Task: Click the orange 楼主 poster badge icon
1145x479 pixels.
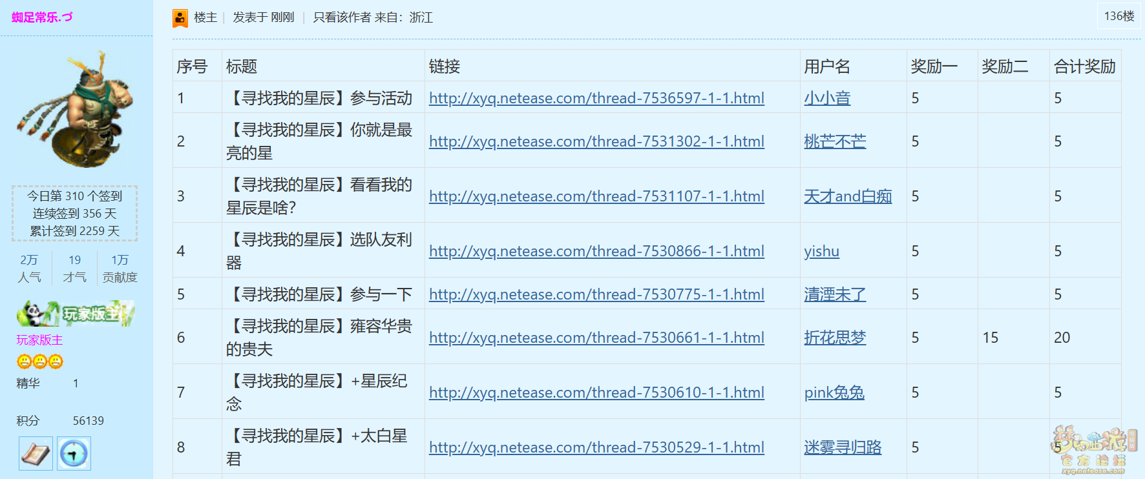Action: click(x=180, y=18)
